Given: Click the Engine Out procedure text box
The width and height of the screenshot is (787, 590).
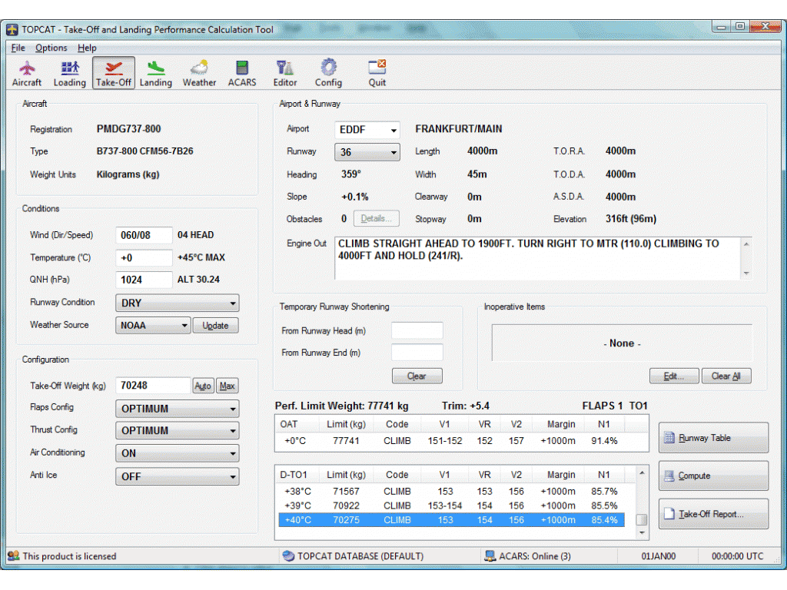Looking at the screenshot, I should tap(537, 258).
